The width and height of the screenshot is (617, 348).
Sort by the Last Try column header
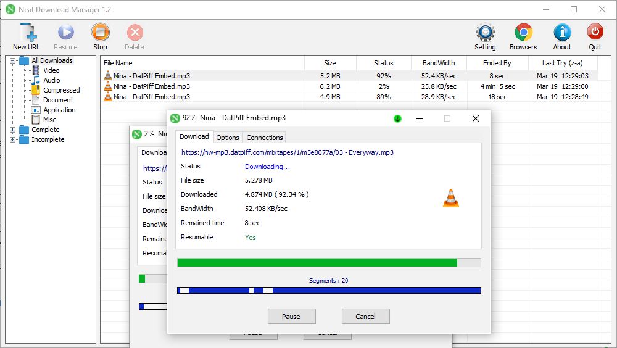(563, 63)
